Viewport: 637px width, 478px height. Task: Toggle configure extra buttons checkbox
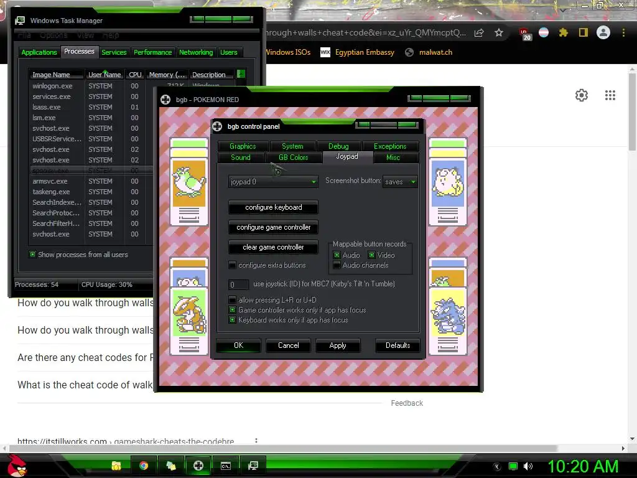233,265
